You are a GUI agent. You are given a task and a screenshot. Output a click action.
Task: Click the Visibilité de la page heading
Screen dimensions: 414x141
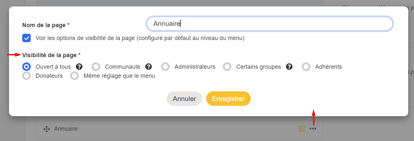point(51,55)
